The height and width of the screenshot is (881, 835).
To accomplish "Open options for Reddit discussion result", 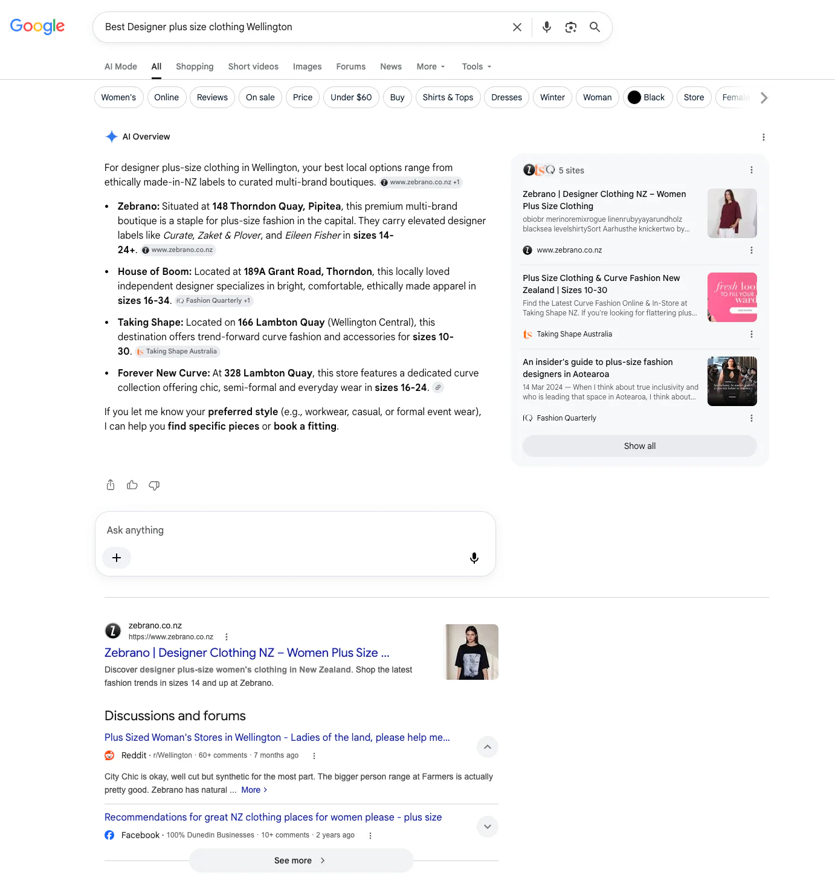I will [x=314, y=755].
